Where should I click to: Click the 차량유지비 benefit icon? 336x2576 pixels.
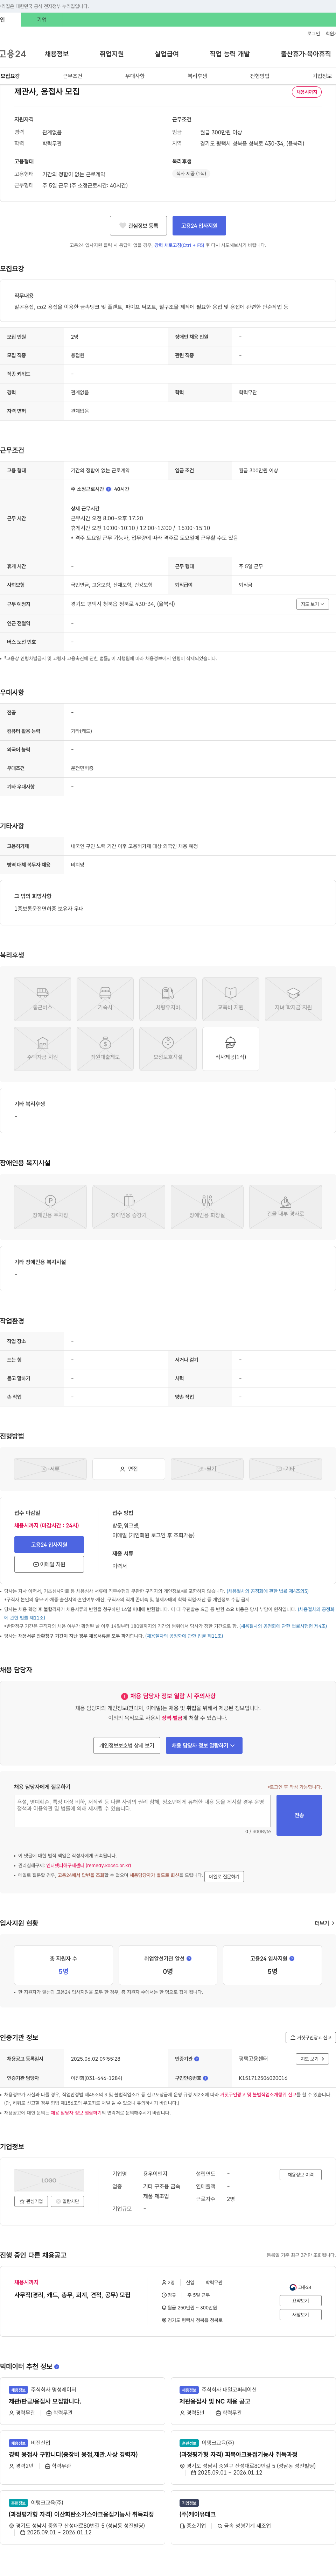click(168, 998)
